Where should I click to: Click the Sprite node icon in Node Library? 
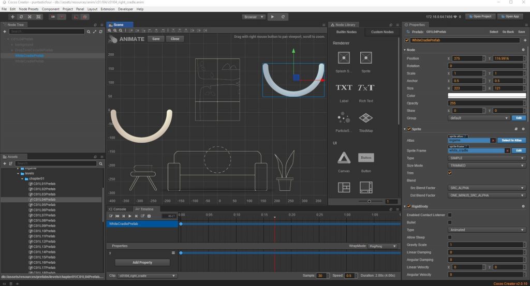[x=366, y=58]
